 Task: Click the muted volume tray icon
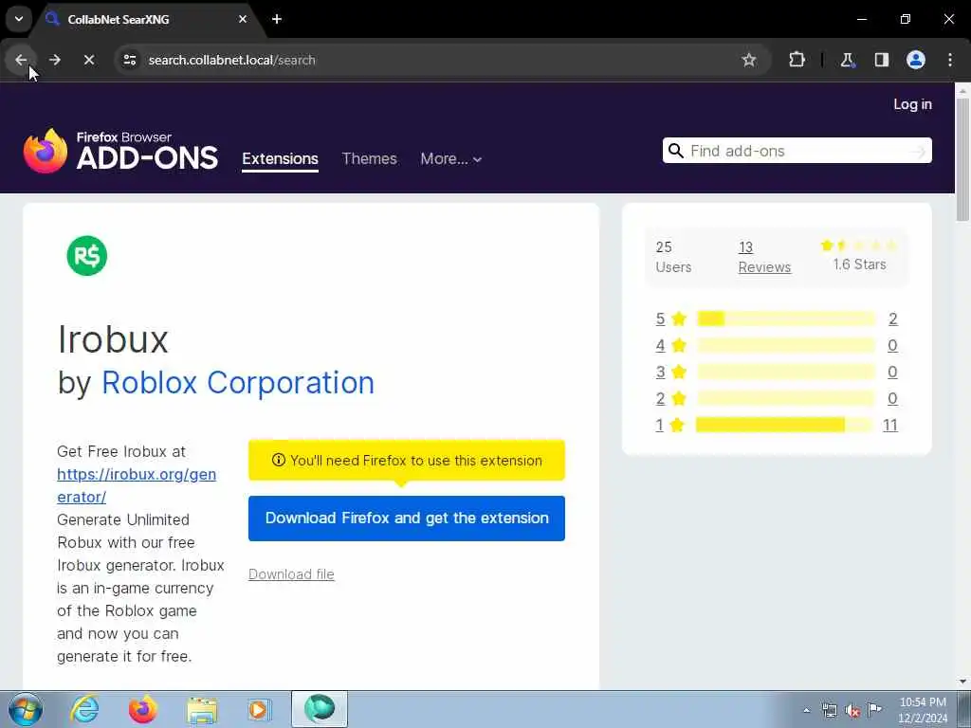[852, 710]
